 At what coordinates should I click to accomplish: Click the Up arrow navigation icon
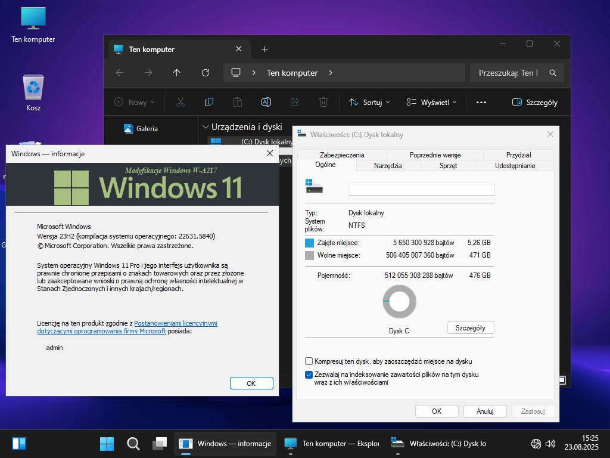[x=176, y=73]
